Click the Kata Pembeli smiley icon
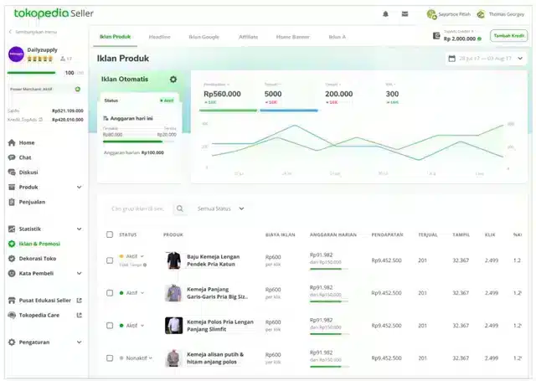The height and width of the screenshot is (381, 536). 12,273
